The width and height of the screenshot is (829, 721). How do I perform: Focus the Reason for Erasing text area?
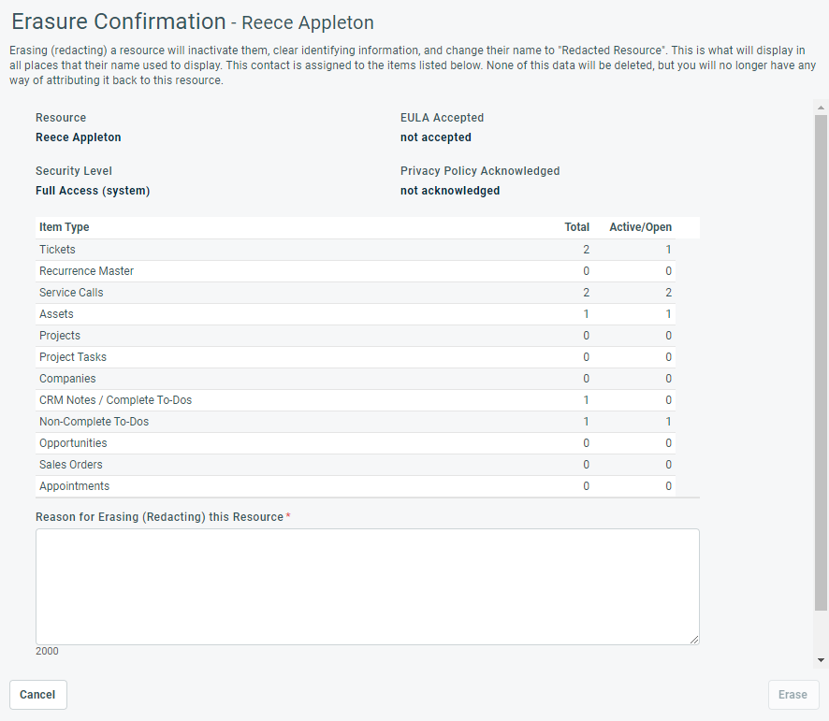[x=367, y=586]
